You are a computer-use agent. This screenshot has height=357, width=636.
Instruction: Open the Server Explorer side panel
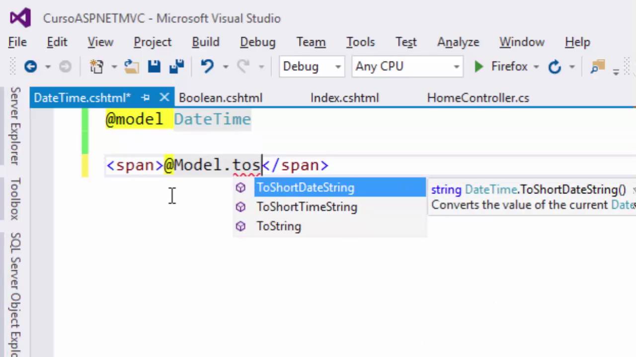tap(15, 126)
